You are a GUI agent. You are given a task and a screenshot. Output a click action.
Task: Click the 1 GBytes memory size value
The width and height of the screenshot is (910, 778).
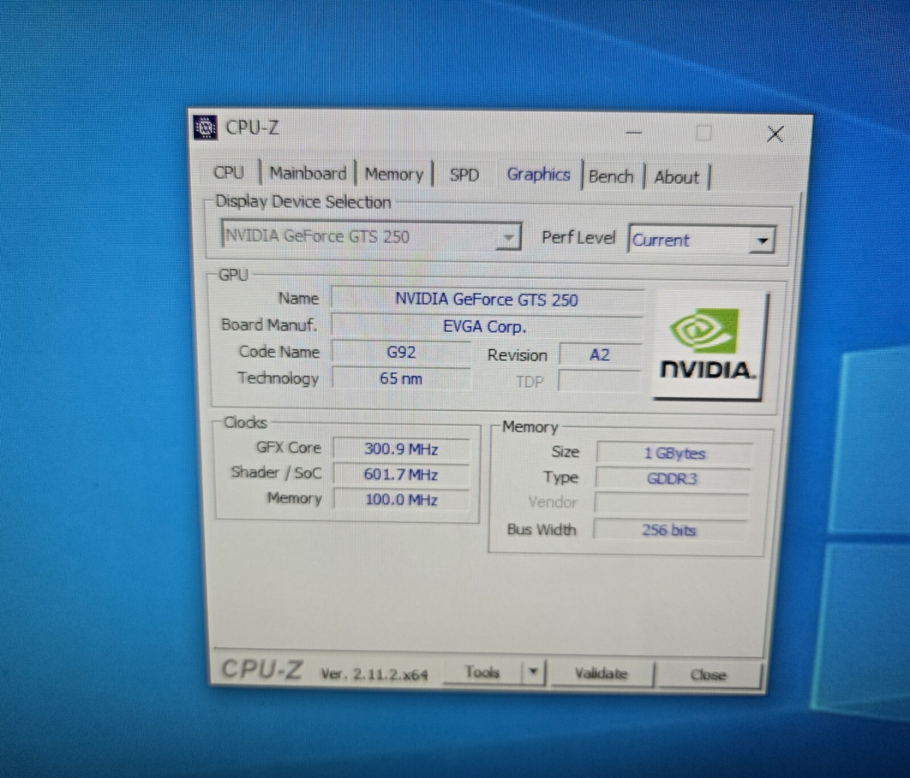point(674,453)
